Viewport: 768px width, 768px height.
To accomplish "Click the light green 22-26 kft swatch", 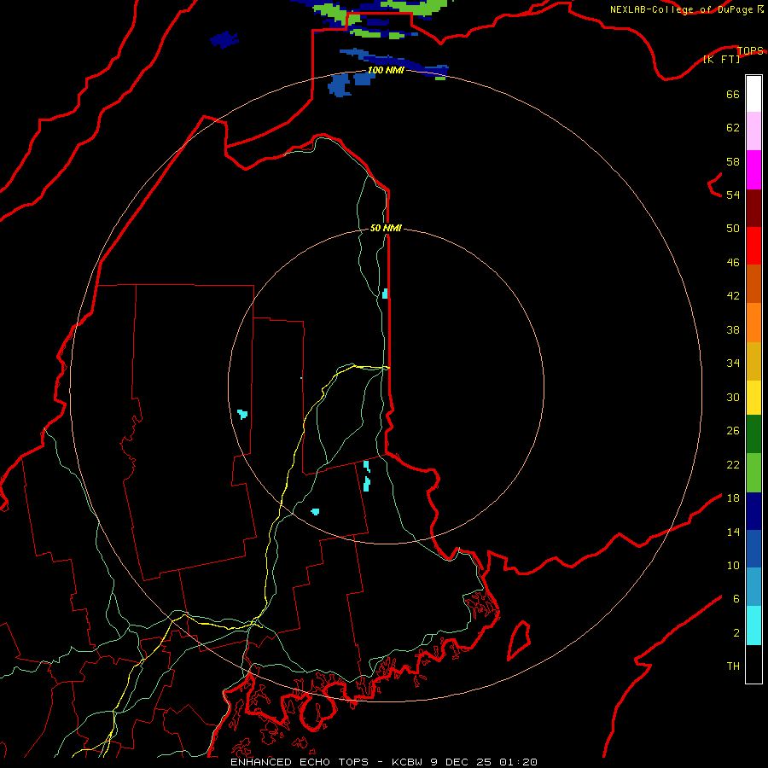I will 753,473.
